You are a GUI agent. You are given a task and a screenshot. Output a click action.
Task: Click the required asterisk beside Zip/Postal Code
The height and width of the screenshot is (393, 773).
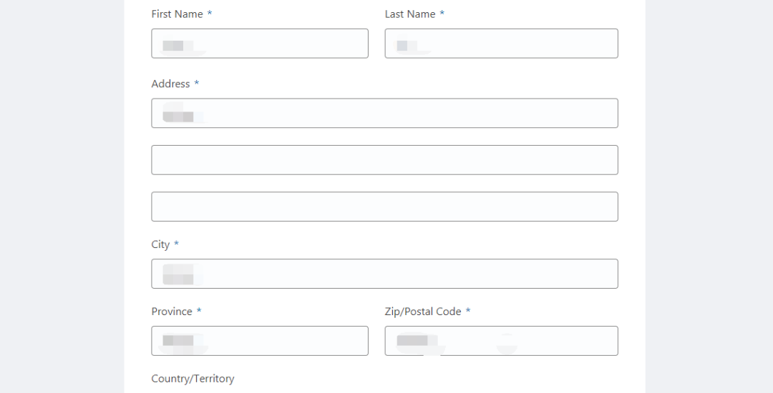468,311
